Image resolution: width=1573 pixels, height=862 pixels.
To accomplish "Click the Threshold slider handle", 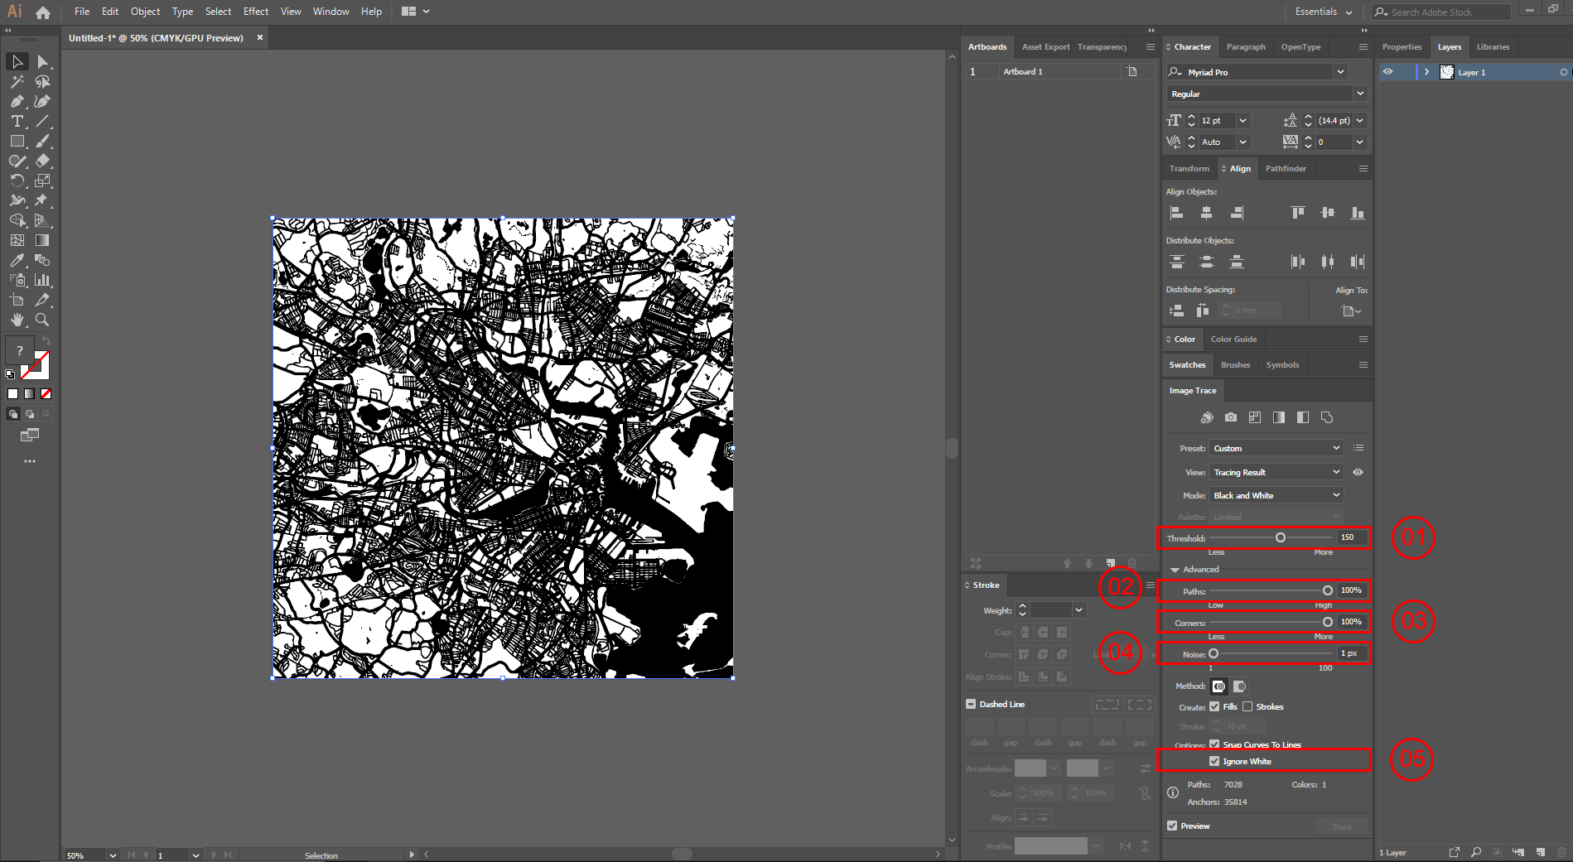I will (x=1281, y=537).
